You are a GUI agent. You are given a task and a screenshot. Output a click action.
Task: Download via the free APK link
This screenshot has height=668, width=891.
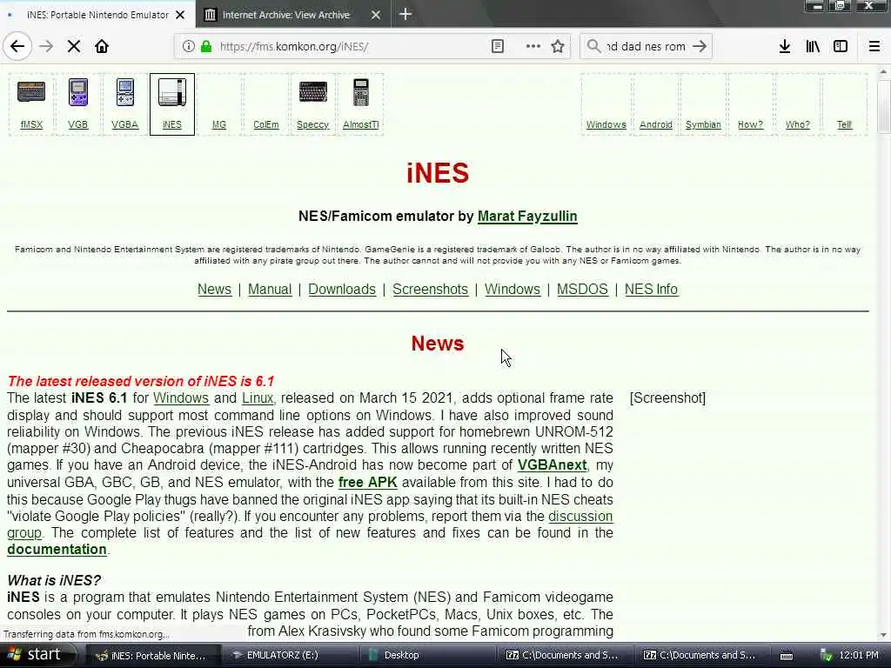click(x=368, y=482)
